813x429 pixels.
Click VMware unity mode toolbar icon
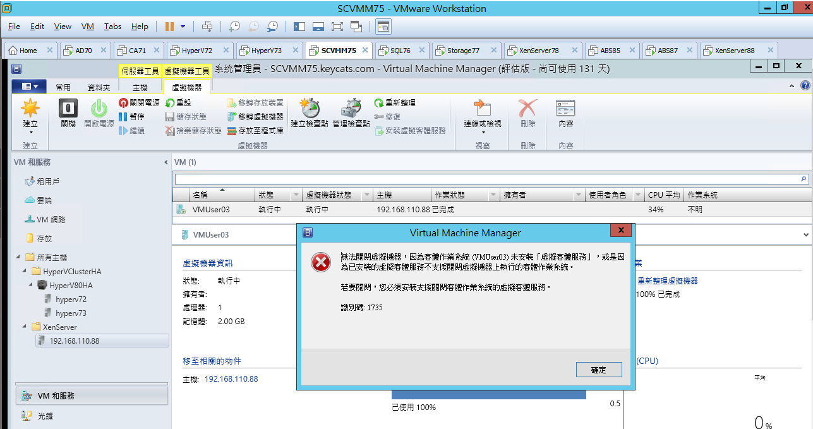coord(356,26)
